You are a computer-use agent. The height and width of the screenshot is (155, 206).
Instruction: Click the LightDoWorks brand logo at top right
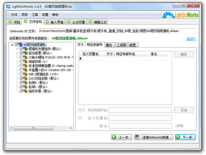point(181,15)
